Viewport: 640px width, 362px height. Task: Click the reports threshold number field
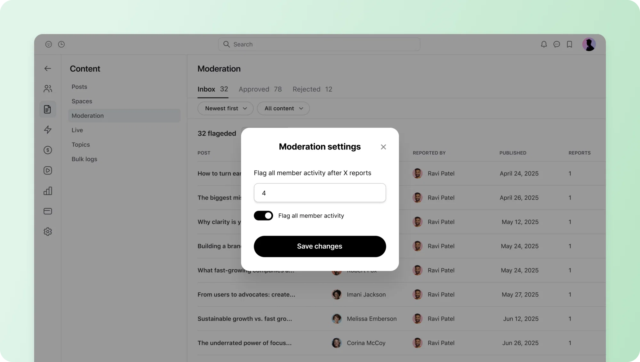click(320, 193)
